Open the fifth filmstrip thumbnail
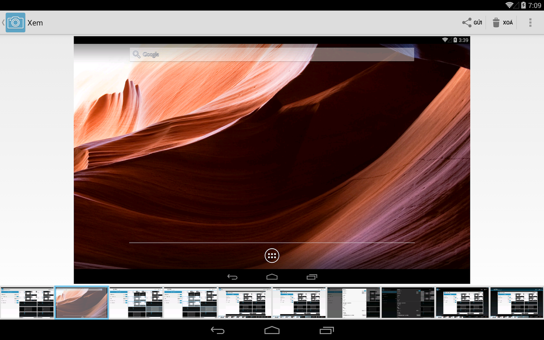 pyautogui.click(x=245, y=303)
